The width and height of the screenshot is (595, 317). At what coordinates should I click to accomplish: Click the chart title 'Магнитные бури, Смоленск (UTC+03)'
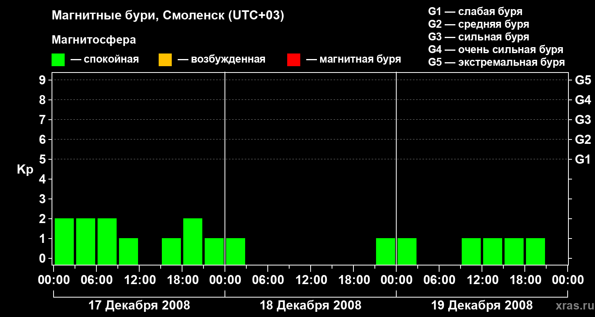click(168, 16)
